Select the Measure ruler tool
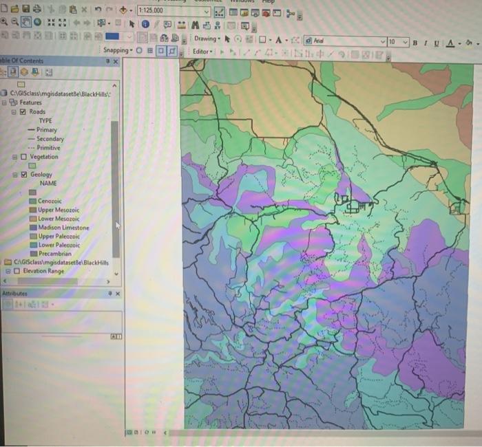 coord(181,25)
